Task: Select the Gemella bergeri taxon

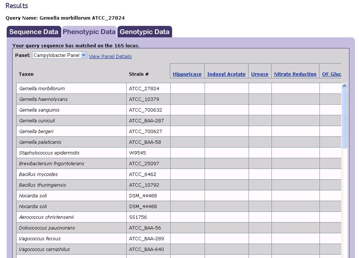Action: pyautogui.click(x=36, y=132)
